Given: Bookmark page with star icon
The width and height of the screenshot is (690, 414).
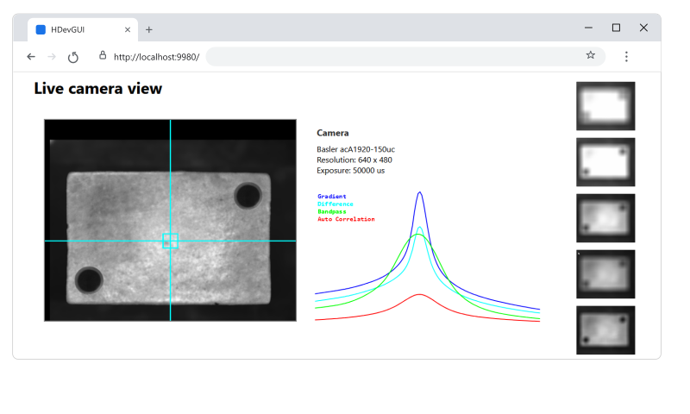Looking at the screenshot, I should coord(590,55).
